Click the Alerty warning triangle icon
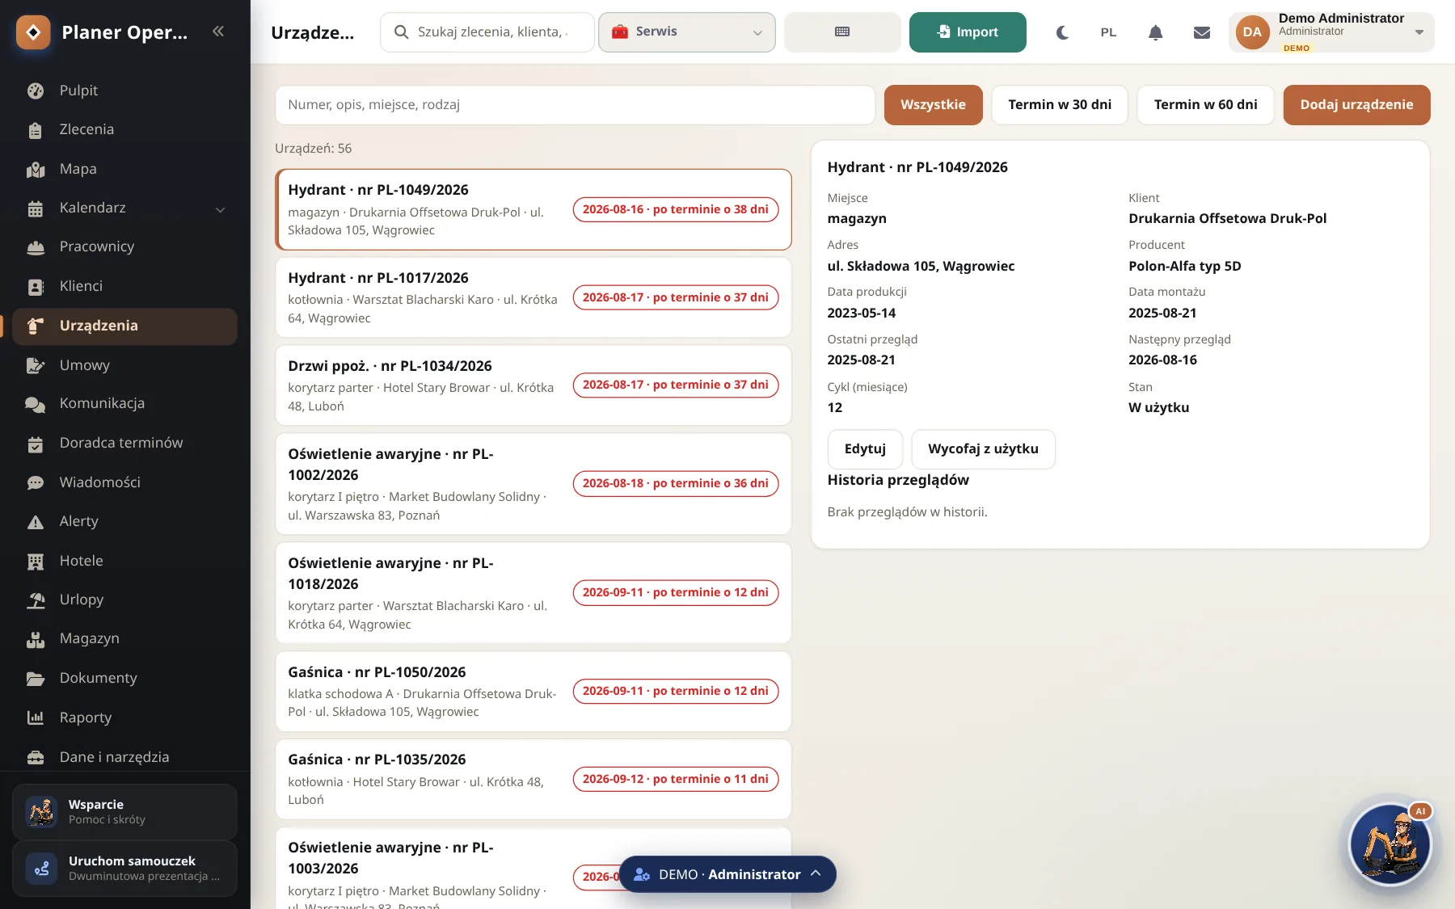1455x909 pixels. click(x=36, y=522)
